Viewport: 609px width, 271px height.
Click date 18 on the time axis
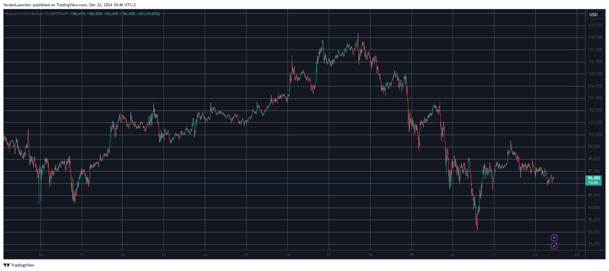tap(370, 255)
